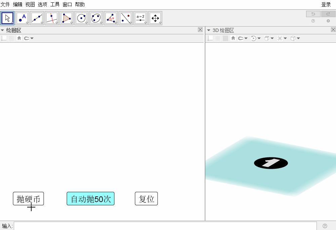Click the Undo arrow button
The width and height of the screenshot is (336, 230).
313,14
